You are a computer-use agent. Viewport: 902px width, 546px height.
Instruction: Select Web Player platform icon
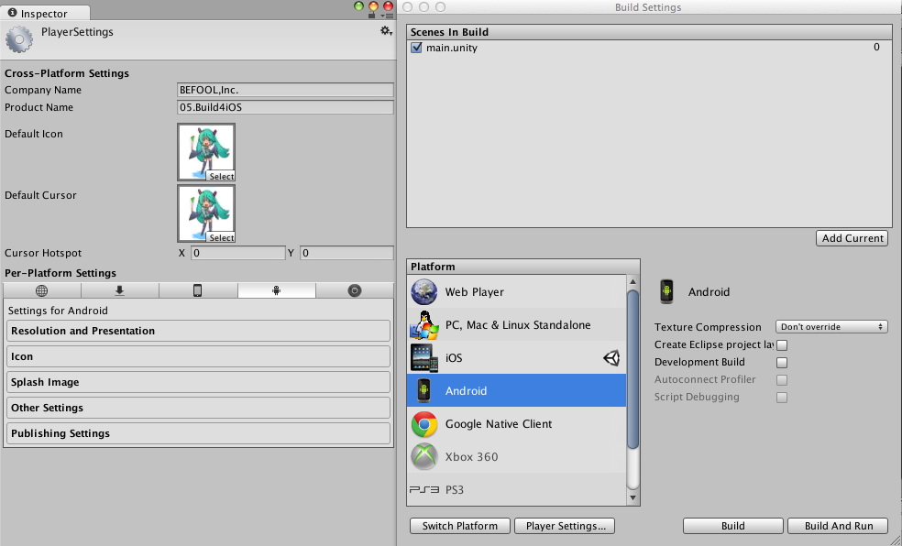tap(424, 292)
